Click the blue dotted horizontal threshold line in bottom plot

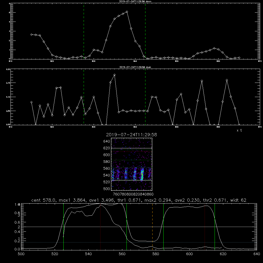[139, 242]
